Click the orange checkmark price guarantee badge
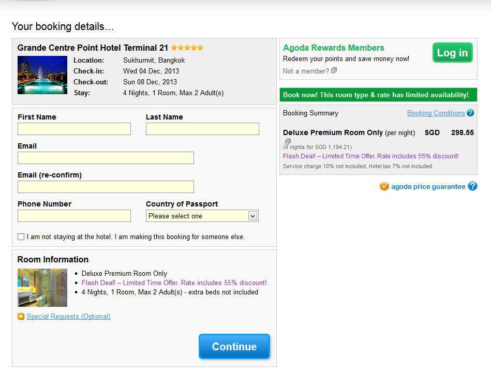The height and width of the screenshot is (370, 491). (x=384, y=186)
